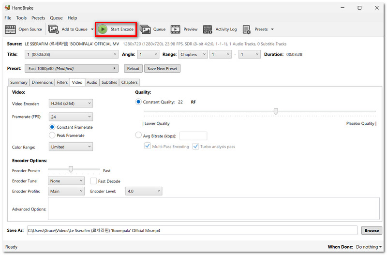The width and height of the screenshot is (387, 255).
Task: Click the Encoder Preset slider handle
Action: click(x=71, y=169)
